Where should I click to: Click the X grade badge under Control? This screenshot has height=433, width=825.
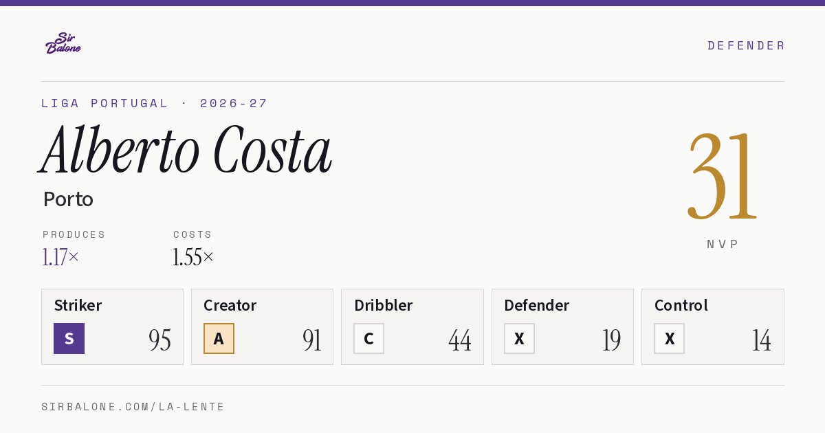pos(669,338)
